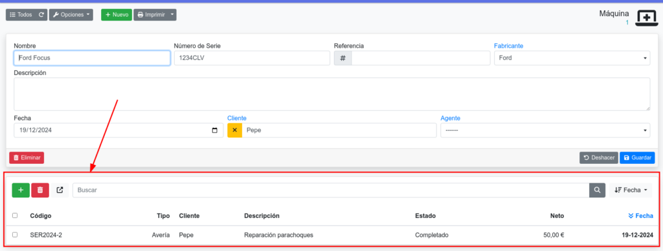
Task: Open the calendar picker in Fecha field
Action: pyautogui.click(x=214, y=130)
